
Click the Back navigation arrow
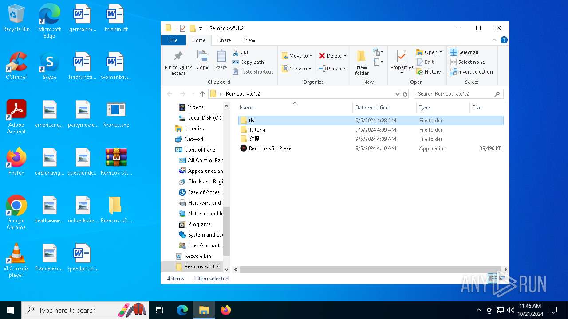coord(170,94)
